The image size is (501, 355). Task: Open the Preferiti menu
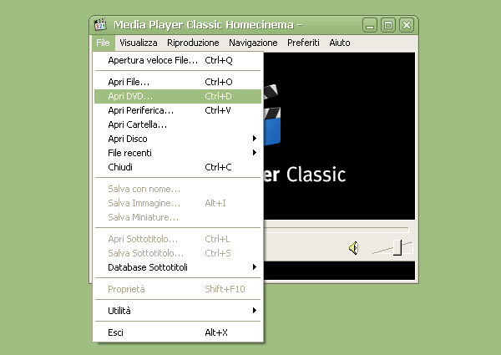pyautogui.click(x=304, y=43)
